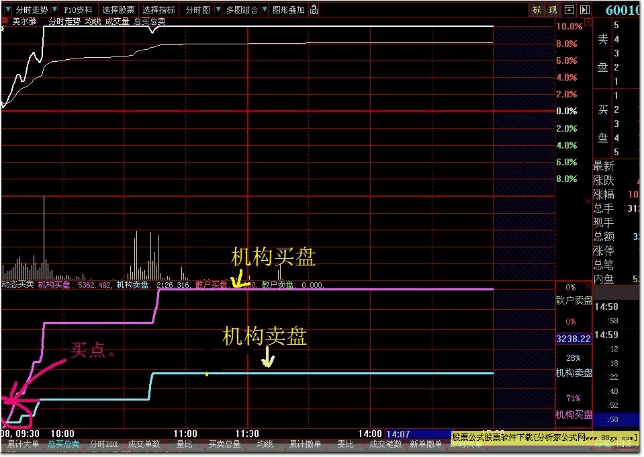Click the 选择股票 toolbar item
This screenshot has height=457, width=644.
coord(118,10)
